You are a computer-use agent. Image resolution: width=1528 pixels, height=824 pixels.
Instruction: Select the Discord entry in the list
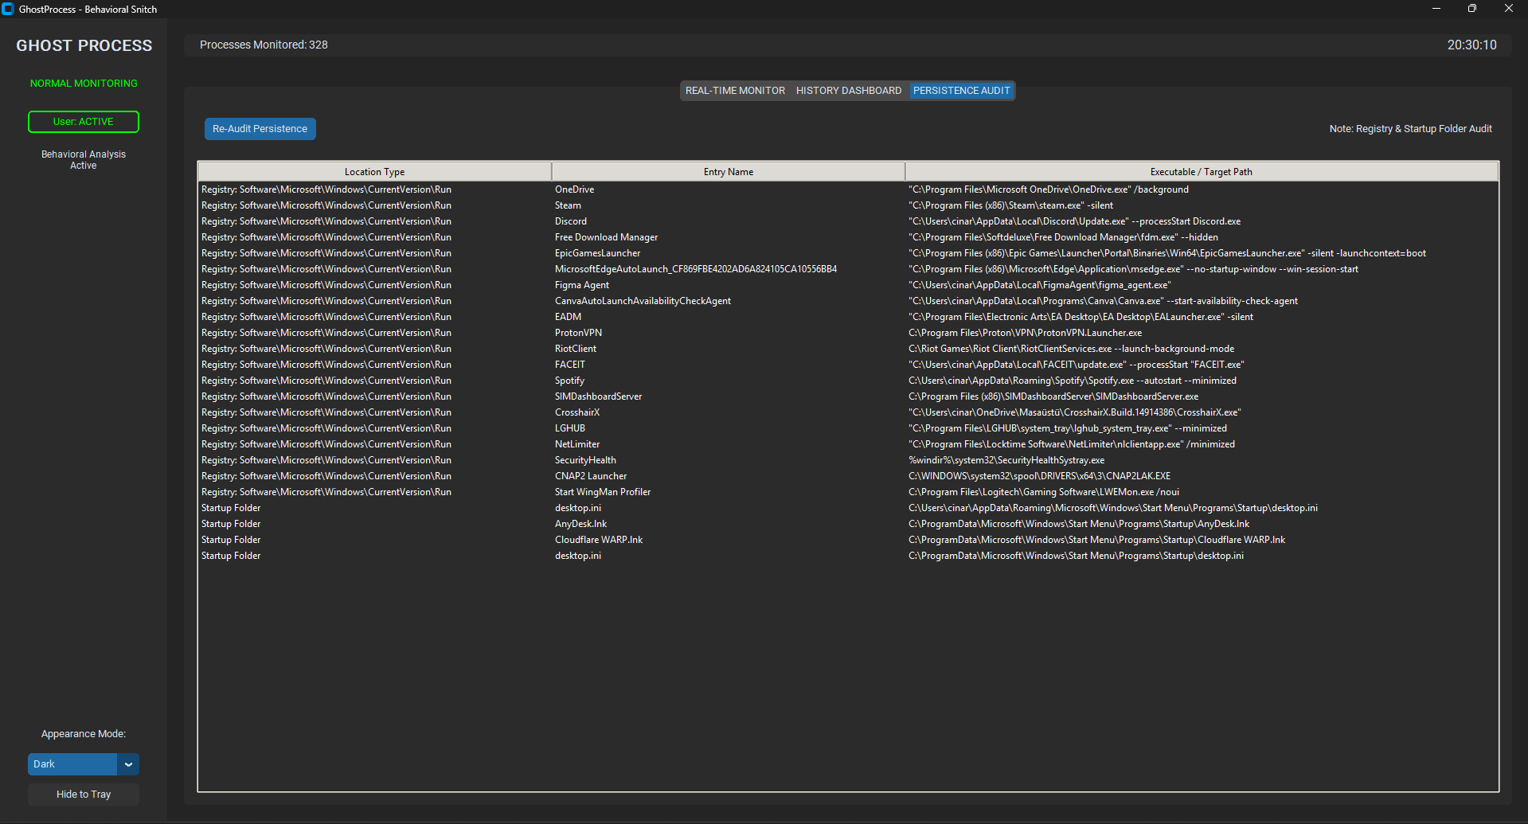coord(570,221)
